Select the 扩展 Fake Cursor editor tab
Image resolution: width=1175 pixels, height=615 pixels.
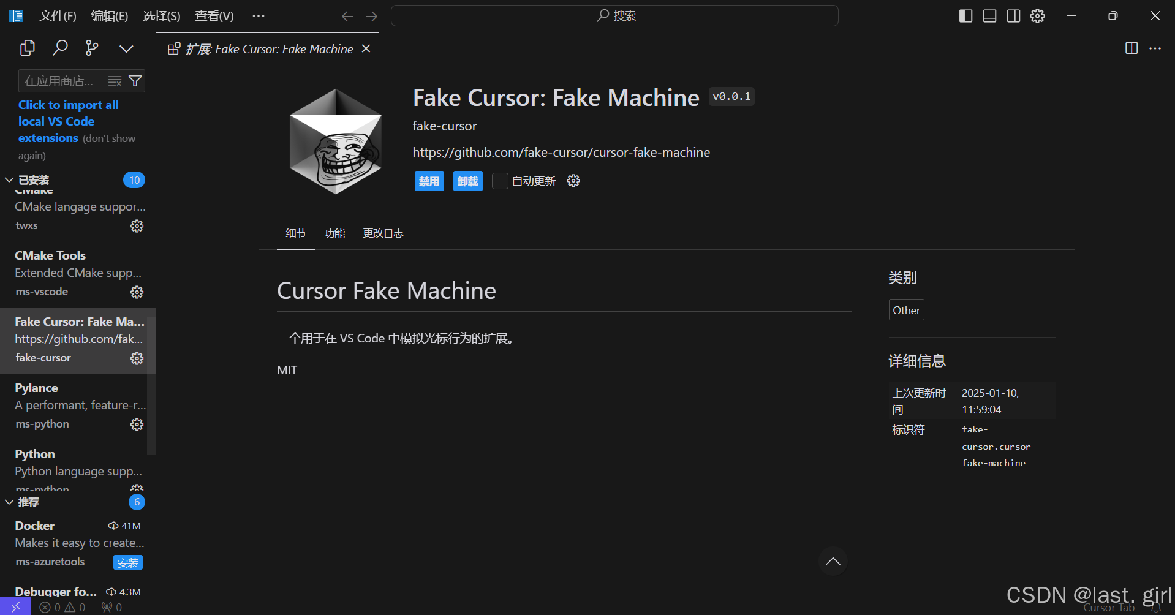(268, 49)
